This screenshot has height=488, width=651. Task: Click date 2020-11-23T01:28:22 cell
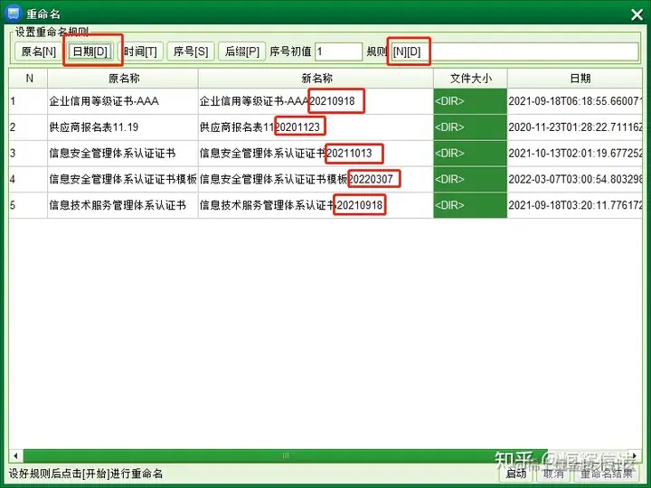click(x=575, y=127)
